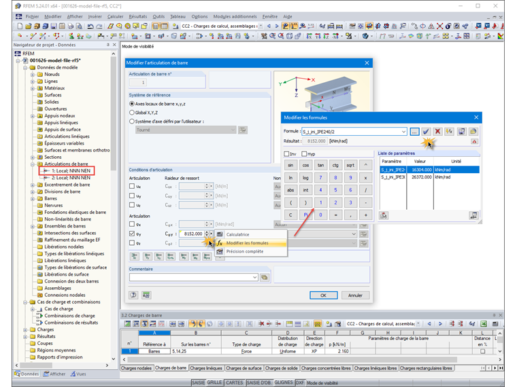Click the sin calculator key
Image resolution: width=517 pixels, height=387 pixels.
click(290, 165)
